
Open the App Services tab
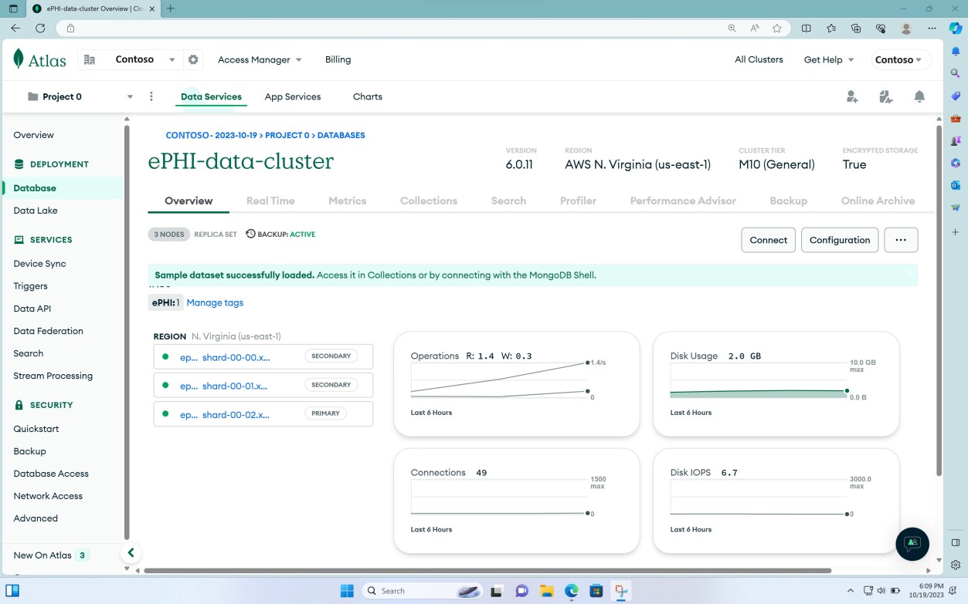[292, 96]
